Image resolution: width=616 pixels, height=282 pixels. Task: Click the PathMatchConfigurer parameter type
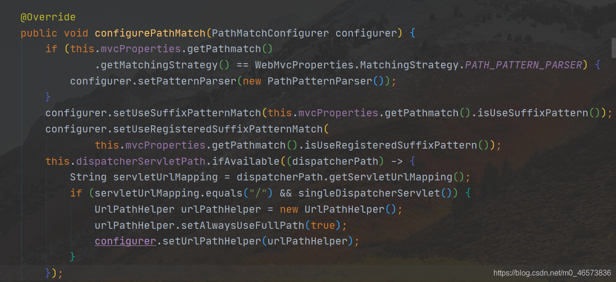pyautogui.click(x=270, y=33)
